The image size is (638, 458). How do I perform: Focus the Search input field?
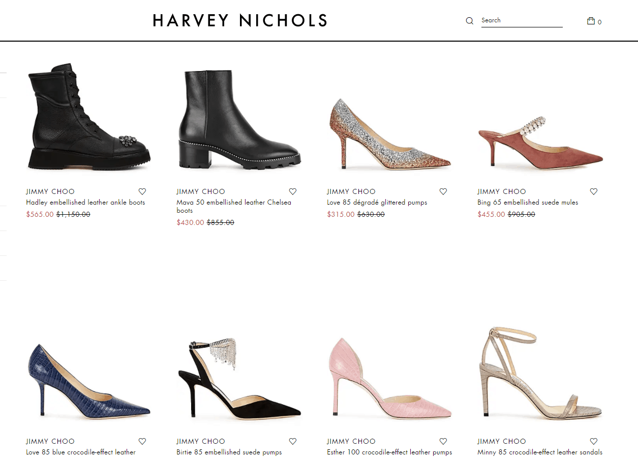pos(522,20)
